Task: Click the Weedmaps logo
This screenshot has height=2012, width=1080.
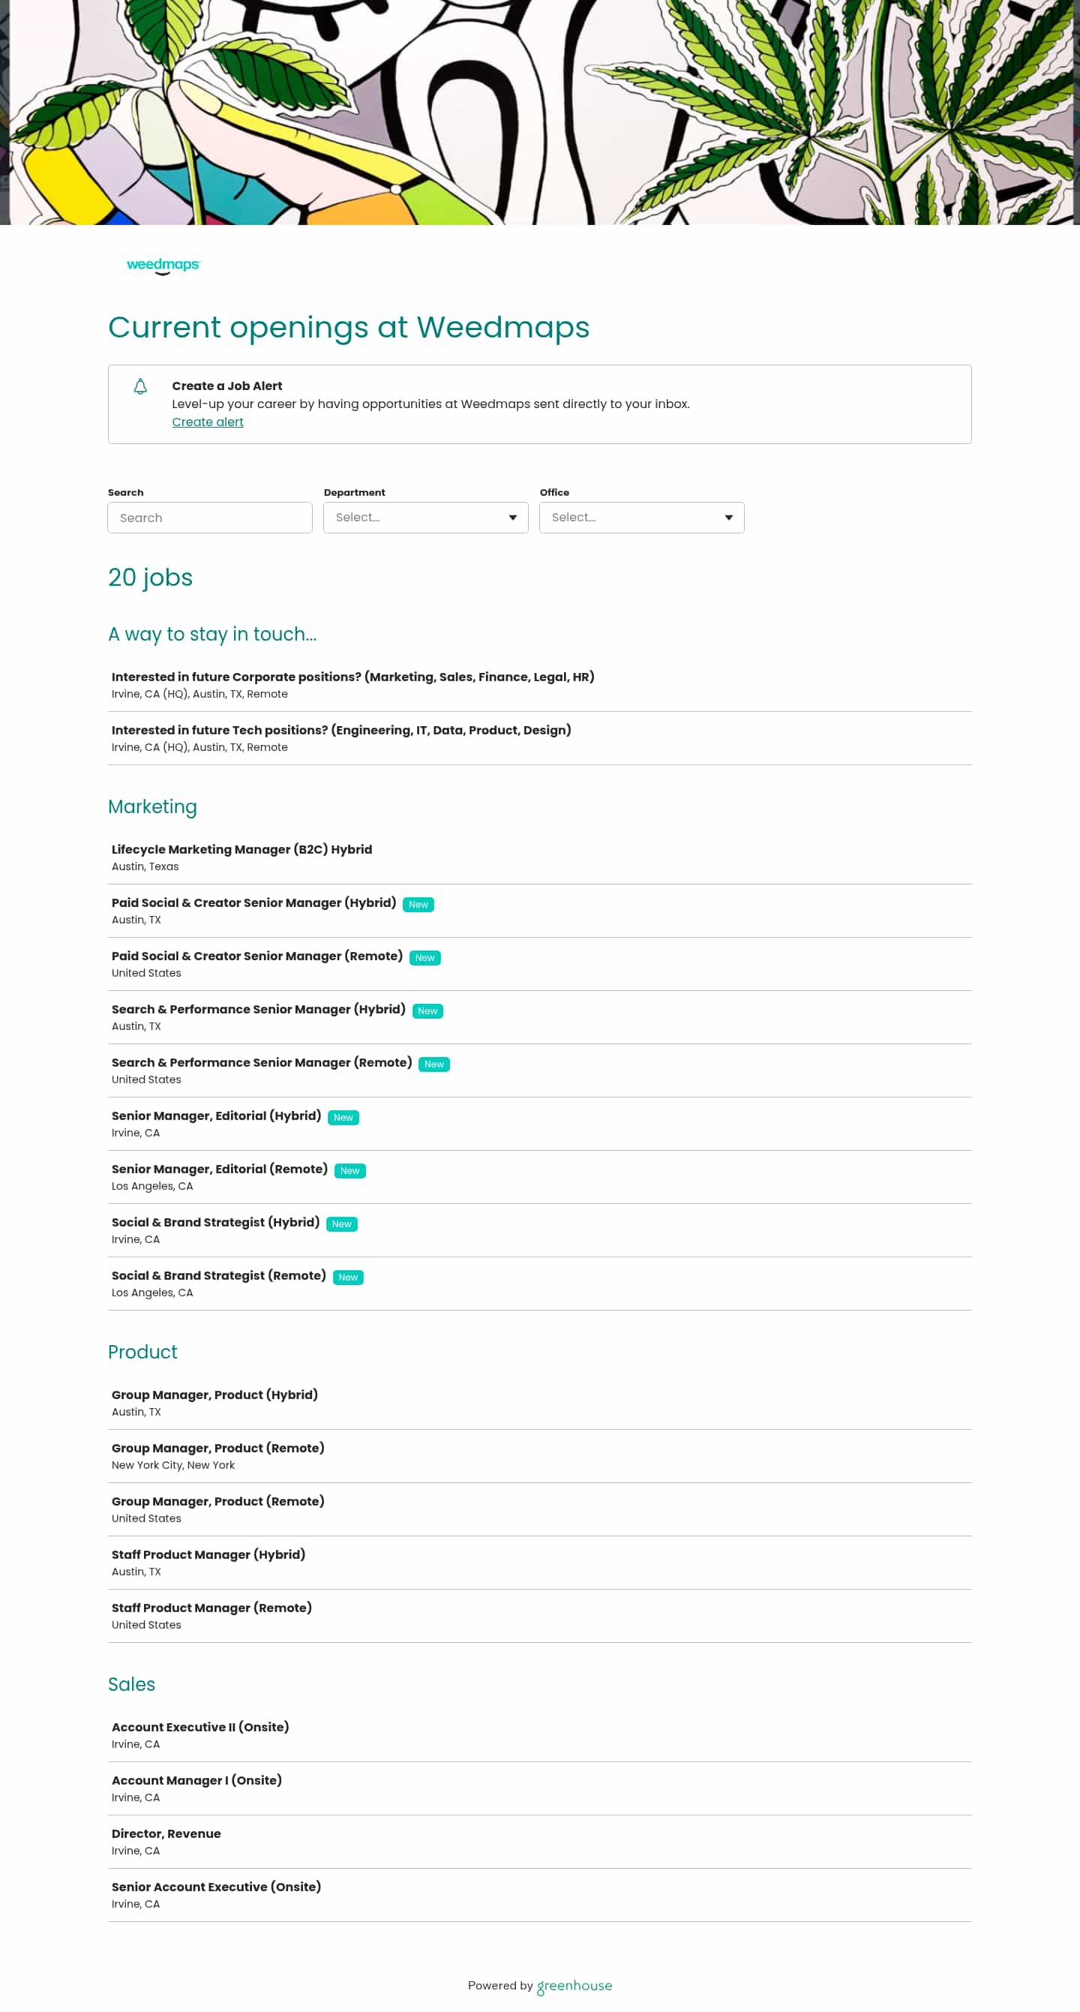Action: 163,266
